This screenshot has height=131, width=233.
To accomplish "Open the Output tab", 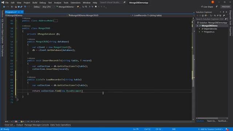I will (x=20, y=125).
